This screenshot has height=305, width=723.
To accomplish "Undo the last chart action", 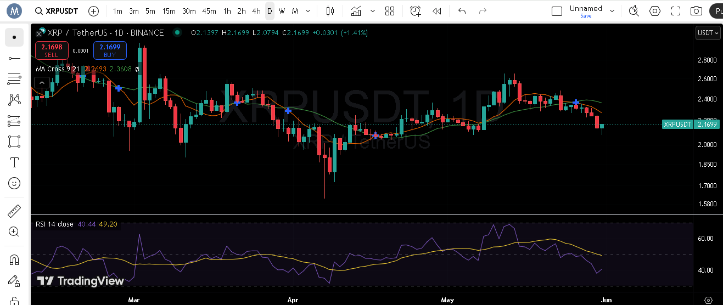I will [x=462, y=11].
